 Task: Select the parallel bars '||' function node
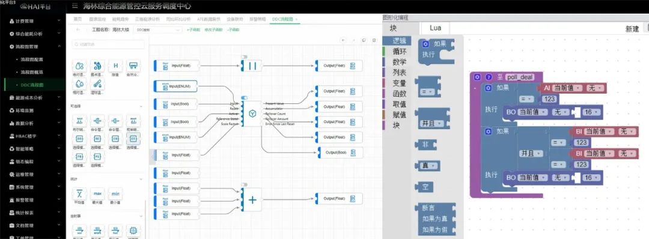252,65
